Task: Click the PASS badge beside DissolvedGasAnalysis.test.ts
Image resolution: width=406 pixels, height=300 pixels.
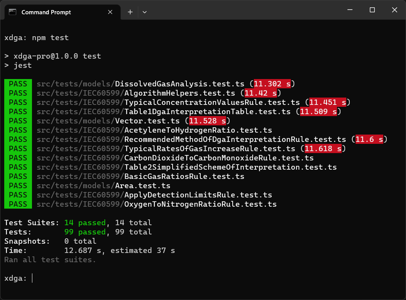Action: coord(18,84)
